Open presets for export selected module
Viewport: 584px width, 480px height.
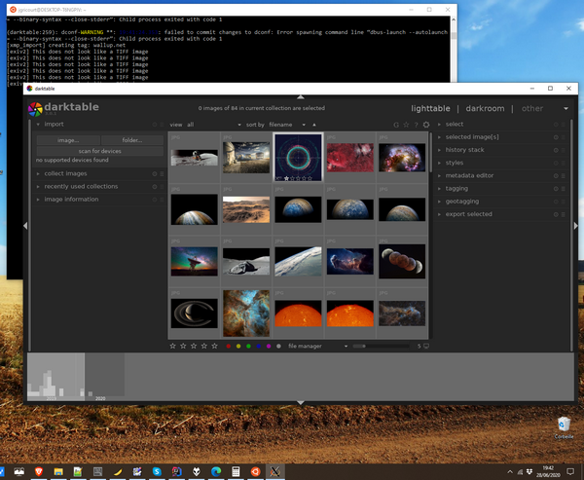point(564,214)
